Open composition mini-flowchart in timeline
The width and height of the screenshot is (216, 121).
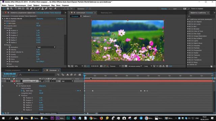point(58,75)
